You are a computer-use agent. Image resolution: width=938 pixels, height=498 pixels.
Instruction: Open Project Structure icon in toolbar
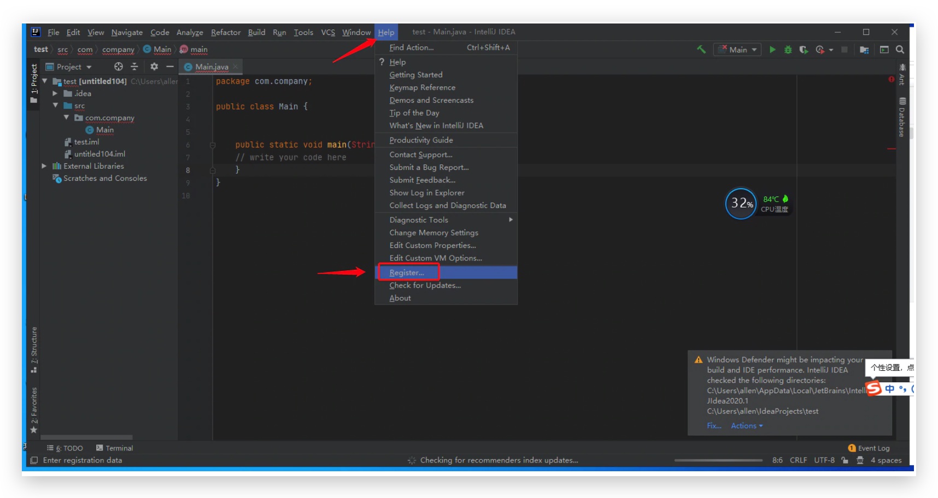tap(864, 50)
